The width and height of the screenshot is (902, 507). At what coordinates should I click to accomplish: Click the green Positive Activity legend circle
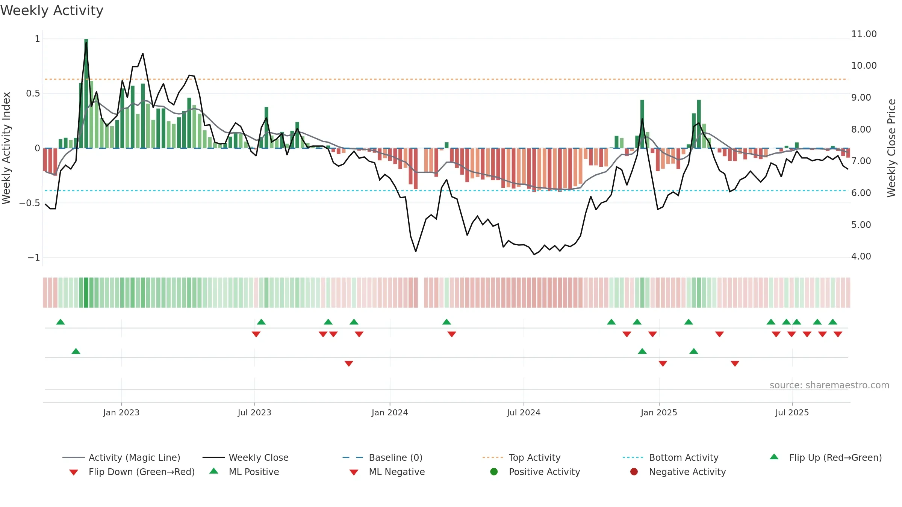[494, 471]
